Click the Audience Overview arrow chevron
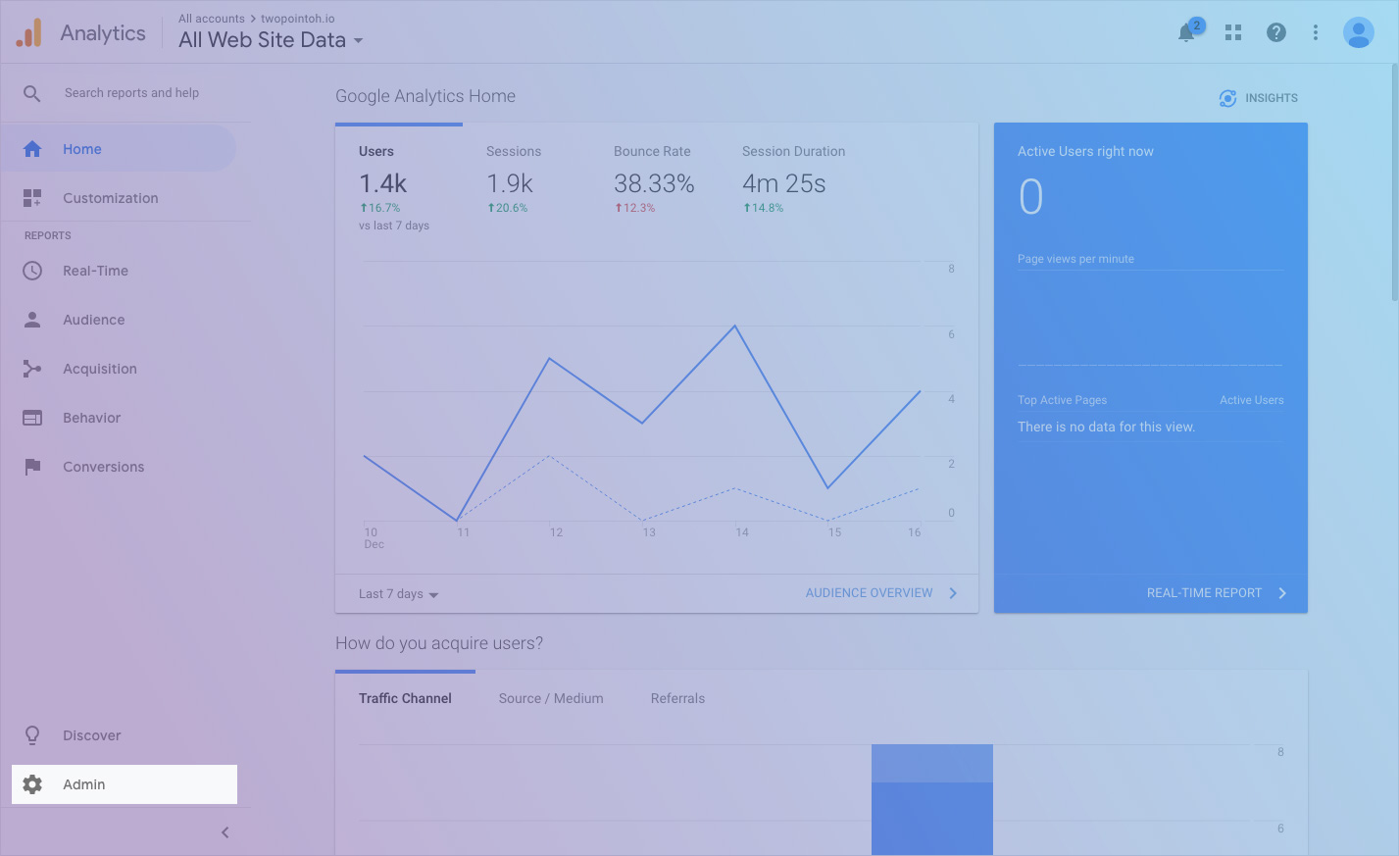Screen dimensions: 1399x856 pyautogui.click(x=953, y=593)
